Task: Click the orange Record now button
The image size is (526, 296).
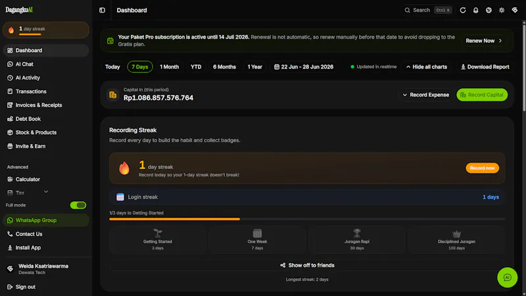Action: (x=482, y=168)
